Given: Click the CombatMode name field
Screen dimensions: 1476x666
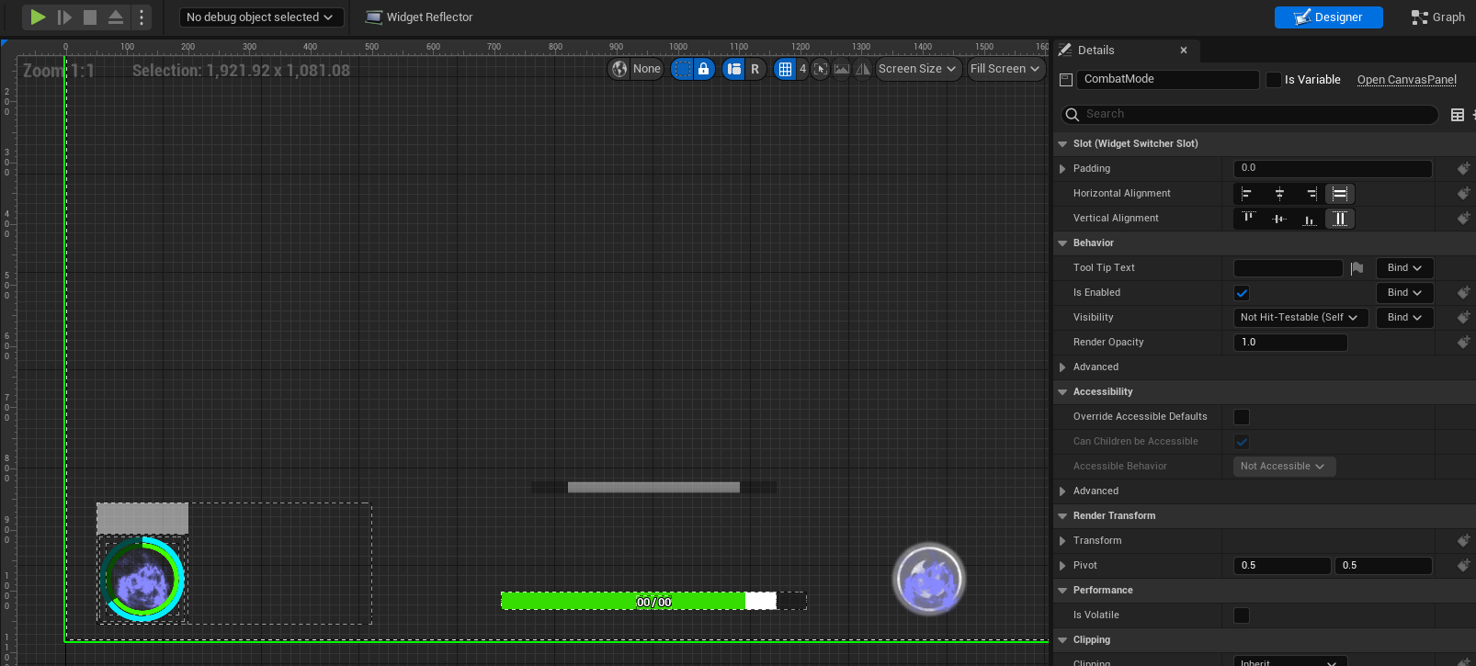Looking at the screenshot, I should coord(1167,80).
